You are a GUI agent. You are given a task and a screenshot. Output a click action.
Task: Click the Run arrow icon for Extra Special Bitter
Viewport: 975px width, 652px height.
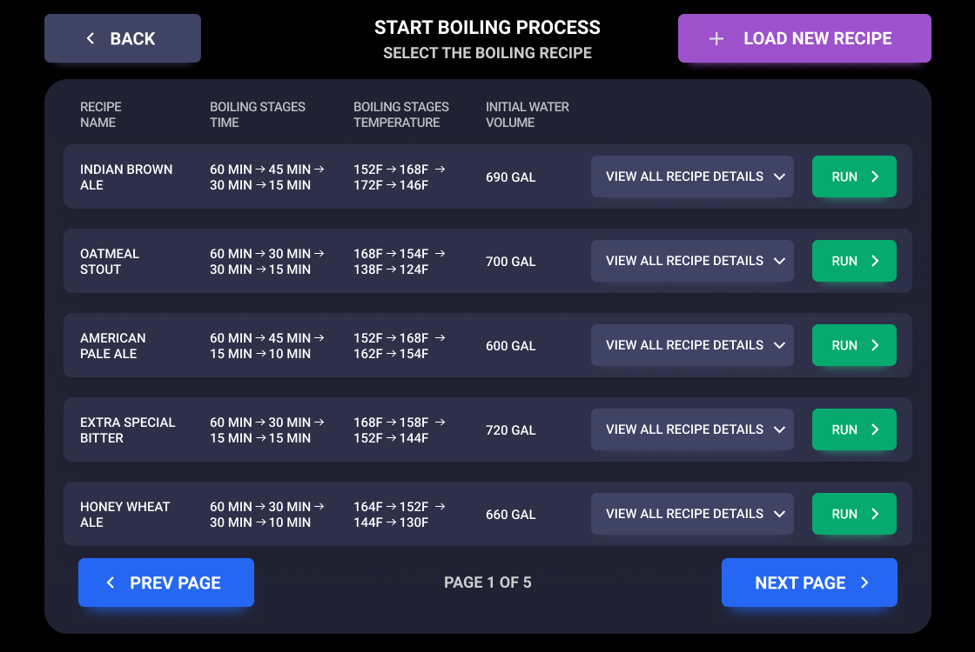[875, 429]
